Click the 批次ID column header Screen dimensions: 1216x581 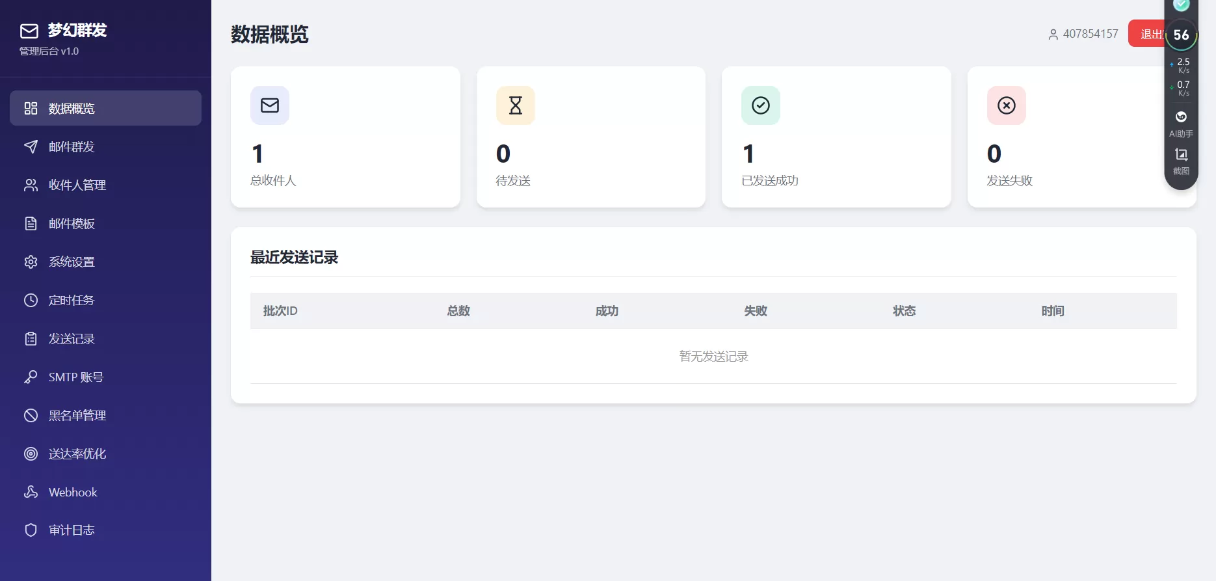tap(280, 311)
